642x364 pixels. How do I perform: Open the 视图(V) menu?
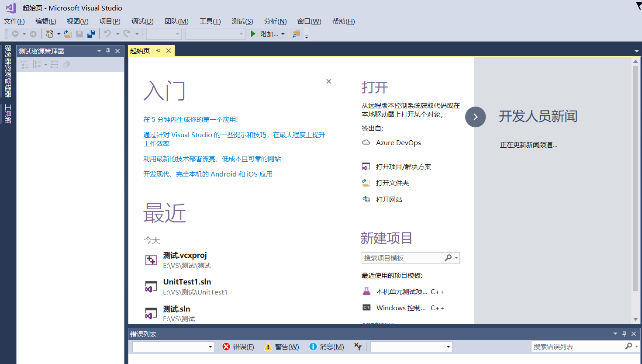tap(78, 21)
